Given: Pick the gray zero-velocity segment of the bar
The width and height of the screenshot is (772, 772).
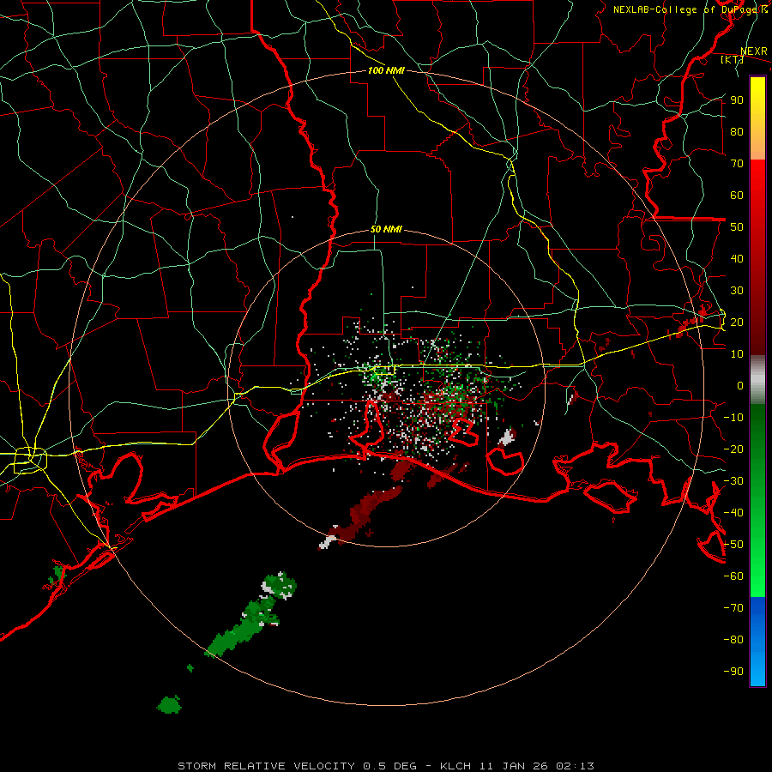Looking at the screenshot, I should pos(757,380).
